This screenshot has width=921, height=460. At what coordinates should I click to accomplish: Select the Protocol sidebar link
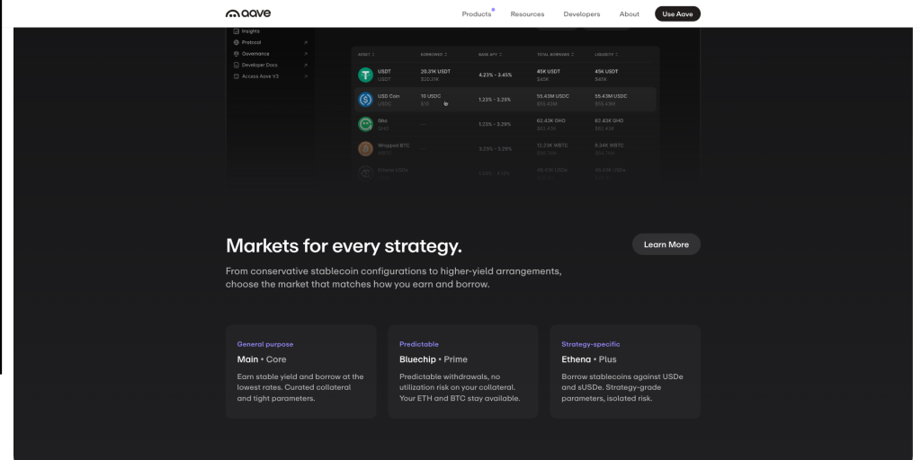[252, 42]
